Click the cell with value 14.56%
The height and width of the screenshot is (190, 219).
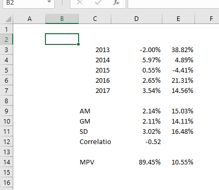point(178,90)
